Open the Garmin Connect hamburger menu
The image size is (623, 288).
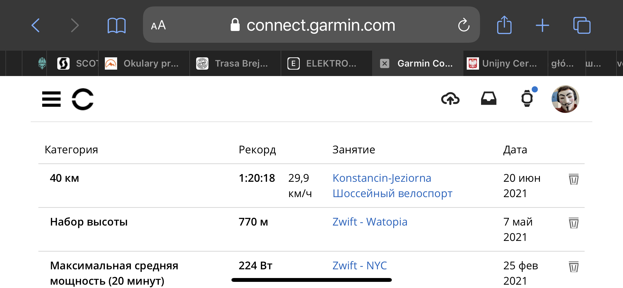point(51,99)
